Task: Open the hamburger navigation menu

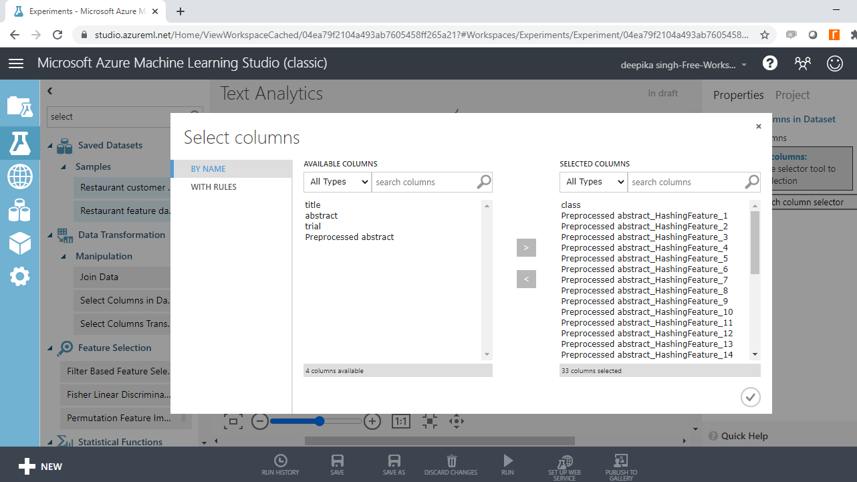Action: 16,63
